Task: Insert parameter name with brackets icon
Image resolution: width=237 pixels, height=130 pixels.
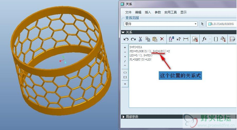Action: (x=216, y=39)
